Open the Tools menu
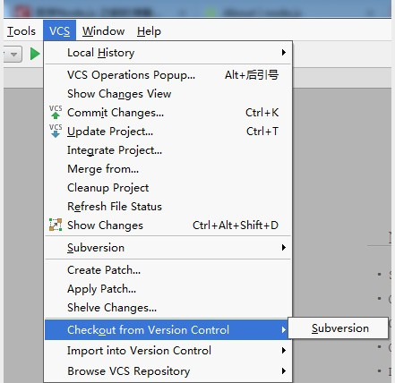 point(21,31)
